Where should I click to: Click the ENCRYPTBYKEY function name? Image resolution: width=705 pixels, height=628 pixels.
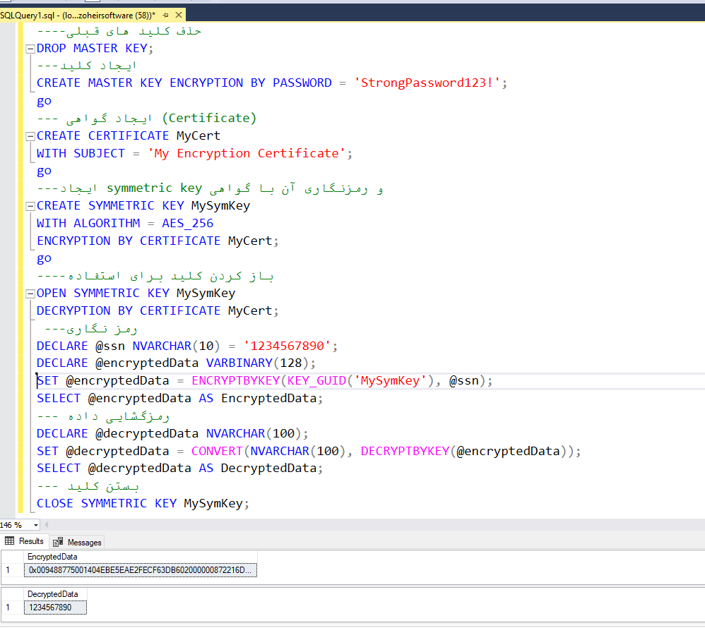click(236, 381)
